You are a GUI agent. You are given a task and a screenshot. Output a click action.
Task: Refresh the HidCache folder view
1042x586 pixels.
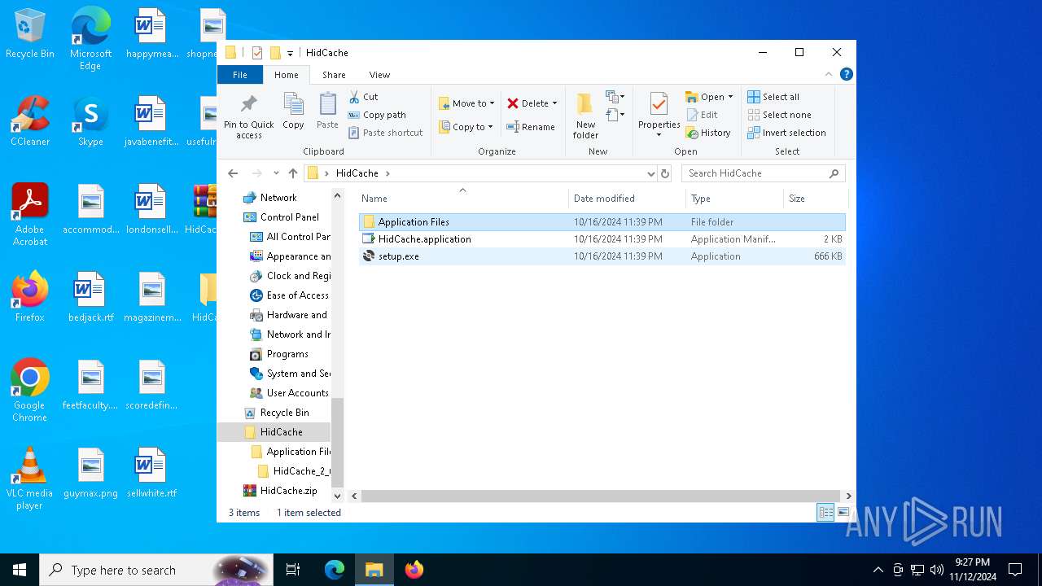coord(665,173)
